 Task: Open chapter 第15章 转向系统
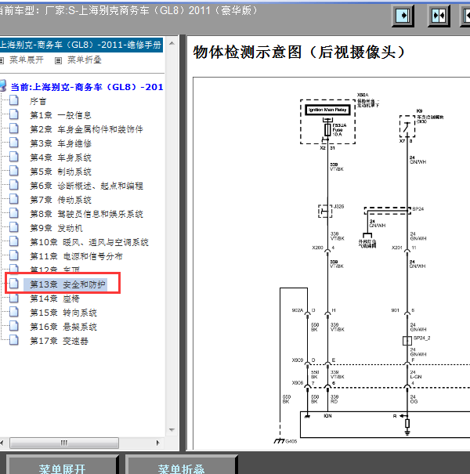tap(63, 313)
